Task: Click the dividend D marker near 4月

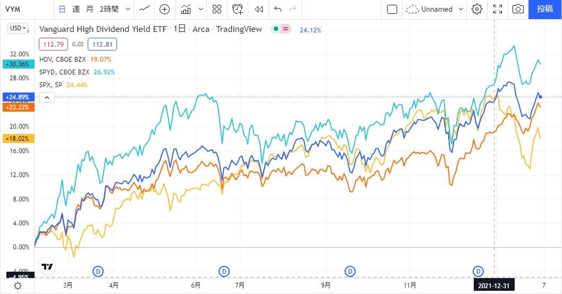Action: pyautogui.click(x=98, y=272)
